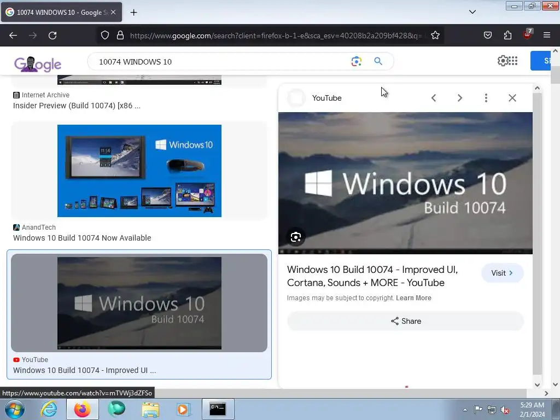The image size is (560, 420).
Task: Click the horizontal scrollbar right arrow
Action: click(546, 393)
